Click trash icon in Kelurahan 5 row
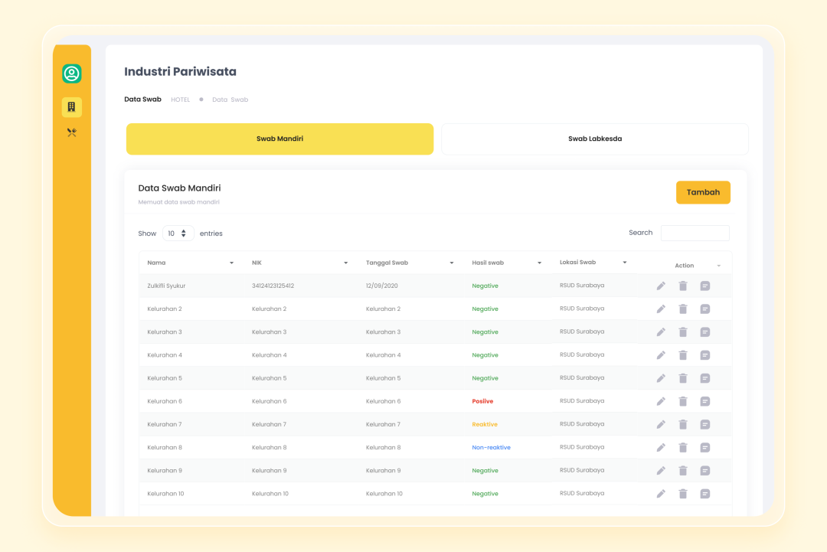The width and height of the screenshot is (827, 552). click(683, 378)
